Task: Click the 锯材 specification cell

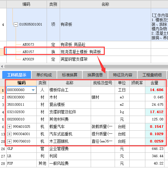Action: pyautogui.click(x=103, y=97)
